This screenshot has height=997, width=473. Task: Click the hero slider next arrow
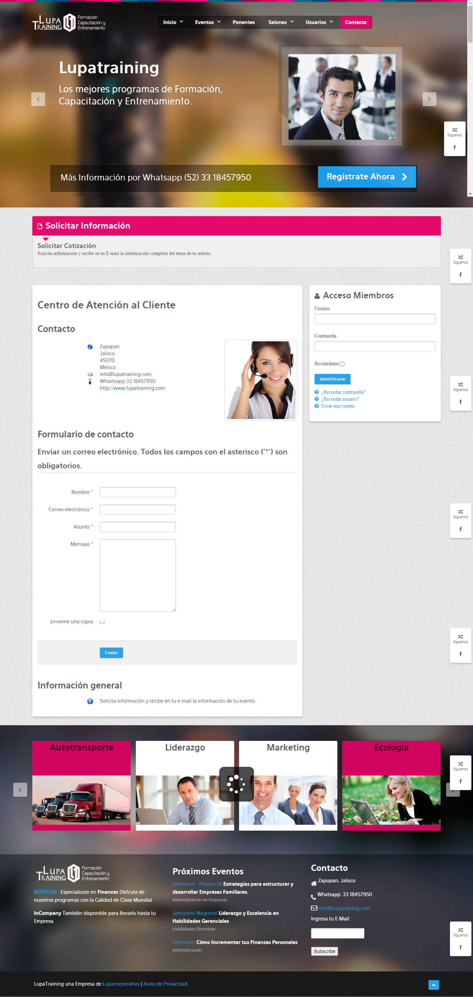click(429, 99)
